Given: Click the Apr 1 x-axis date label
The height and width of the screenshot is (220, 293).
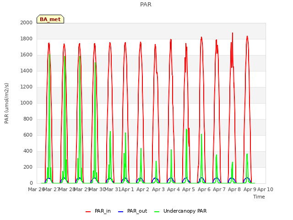Looking at the screenshot, I should pos(128,189).
